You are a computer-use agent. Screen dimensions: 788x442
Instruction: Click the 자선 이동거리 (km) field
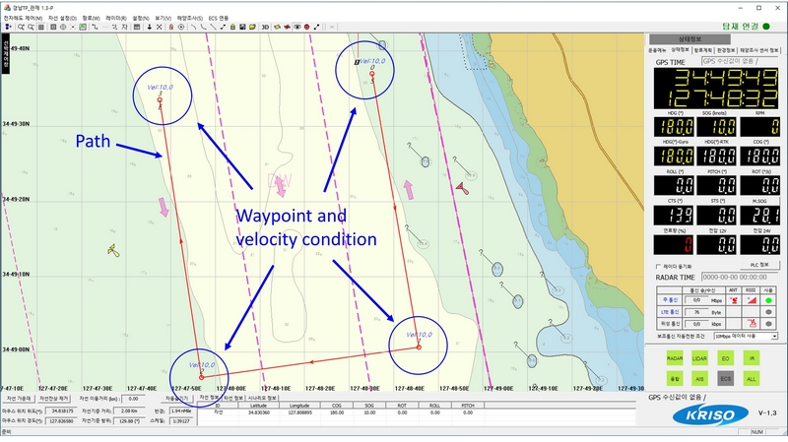pyautogui.click(x=132, y=399)
